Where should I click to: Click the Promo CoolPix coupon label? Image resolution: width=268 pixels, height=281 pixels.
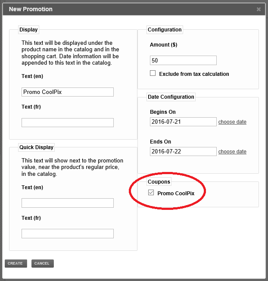point(176,193)
